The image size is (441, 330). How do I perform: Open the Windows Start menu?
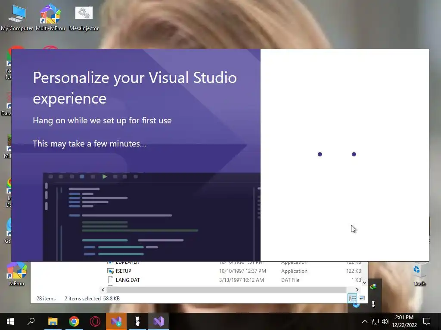click(x=10, y=321)
